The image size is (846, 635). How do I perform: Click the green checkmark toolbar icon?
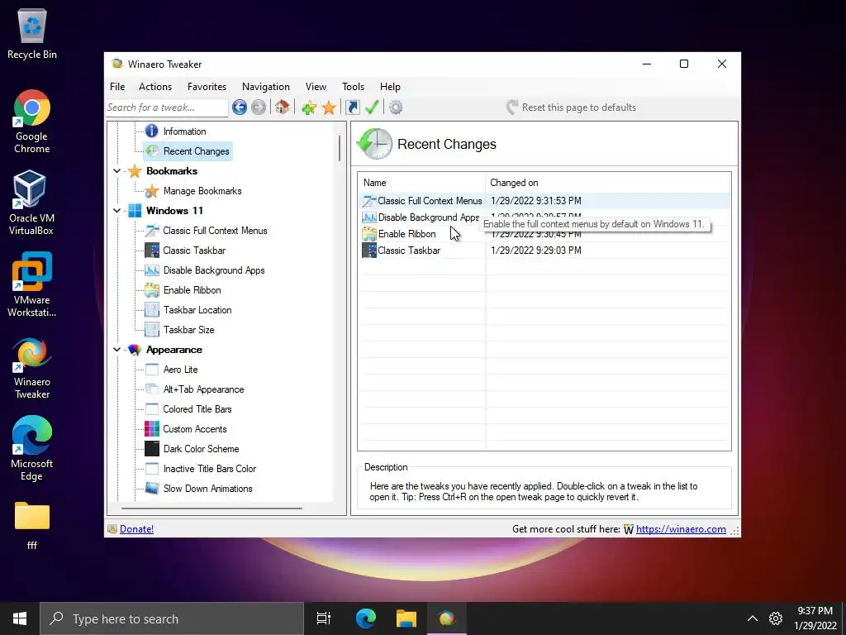[x=372, y=107]
